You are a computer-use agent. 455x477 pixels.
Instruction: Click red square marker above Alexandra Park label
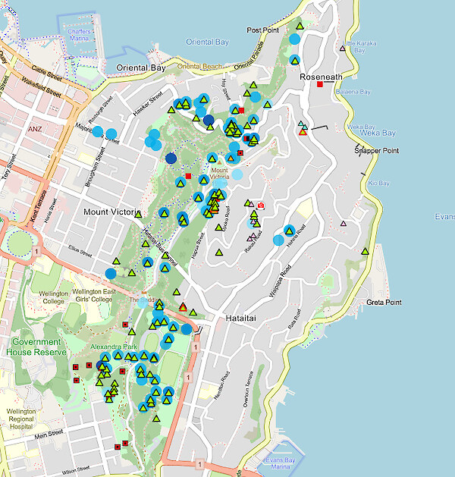point(125,325)
